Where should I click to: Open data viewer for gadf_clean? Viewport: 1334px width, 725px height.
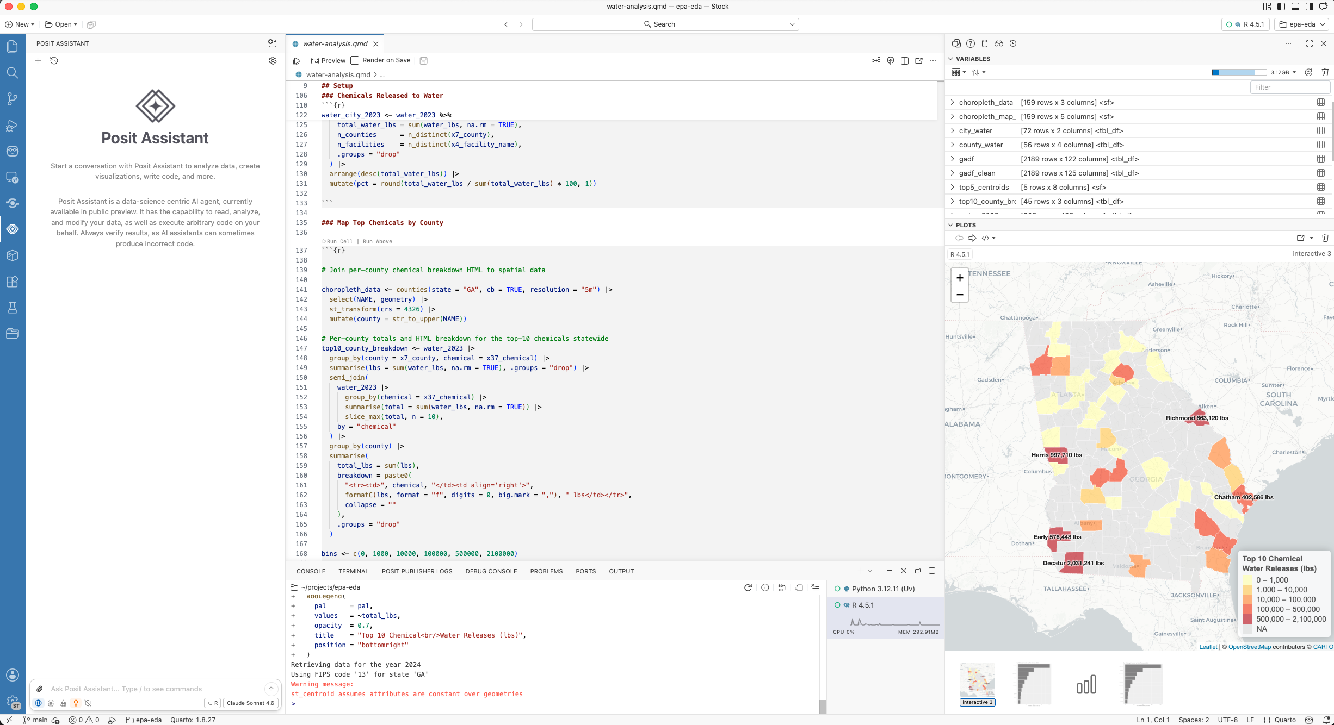click(x=1320, y=173)
